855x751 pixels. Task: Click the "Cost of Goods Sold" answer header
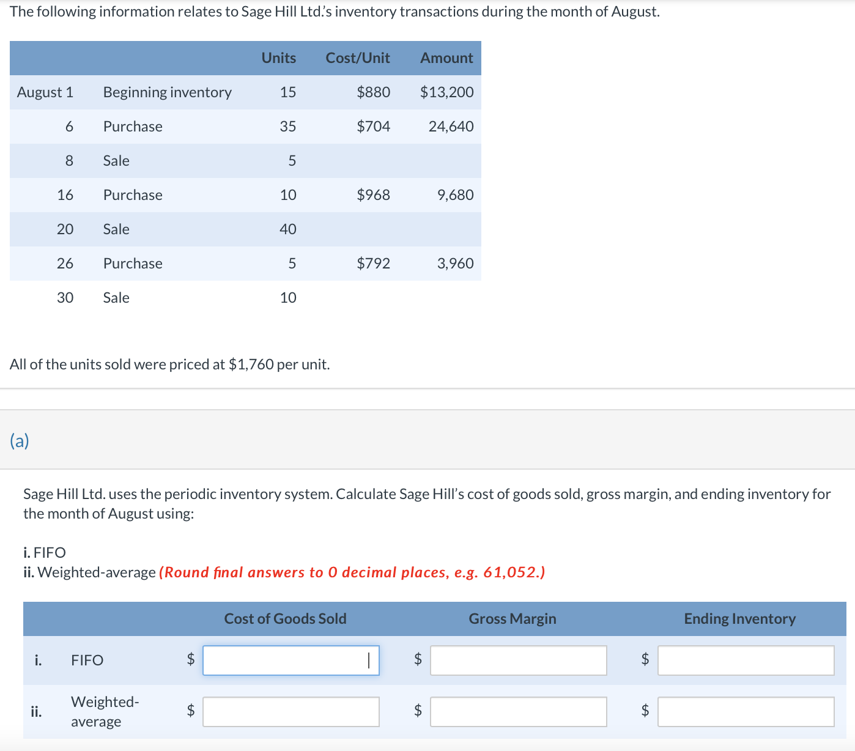[286, 619]
